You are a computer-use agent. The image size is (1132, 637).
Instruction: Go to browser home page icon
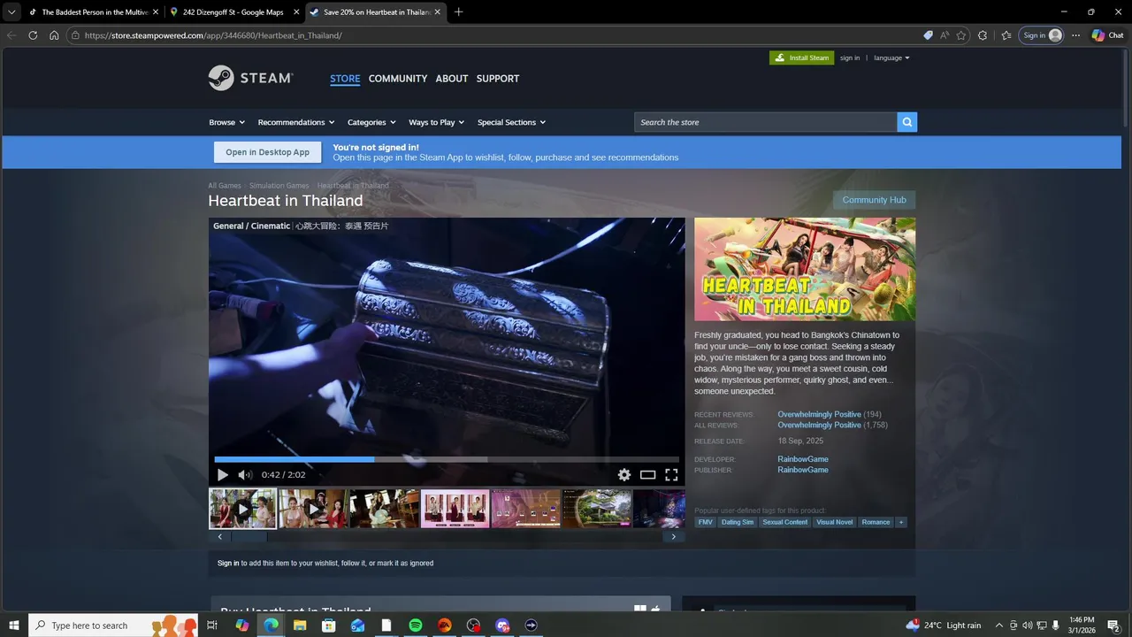coord(54,35)
